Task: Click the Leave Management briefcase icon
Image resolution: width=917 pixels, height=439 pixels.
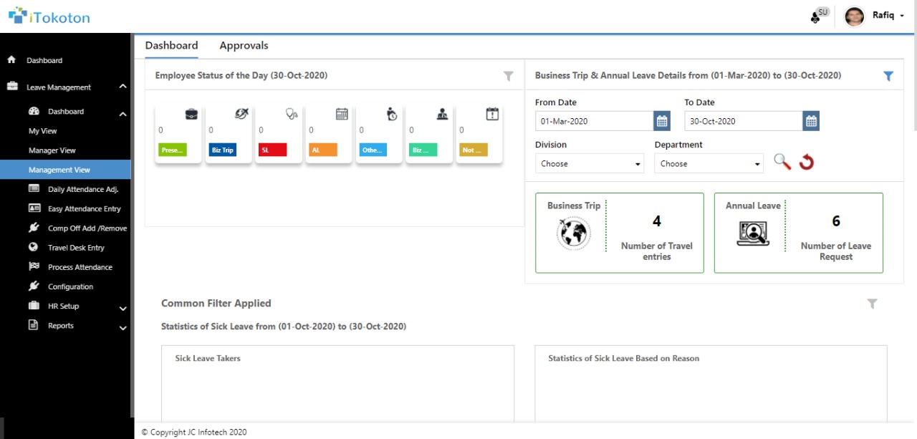Action: pos(12,87)
